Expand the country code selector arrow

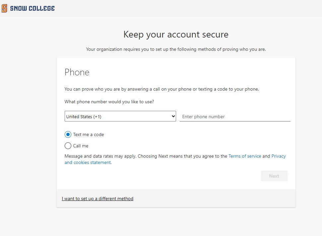(173, 117)
